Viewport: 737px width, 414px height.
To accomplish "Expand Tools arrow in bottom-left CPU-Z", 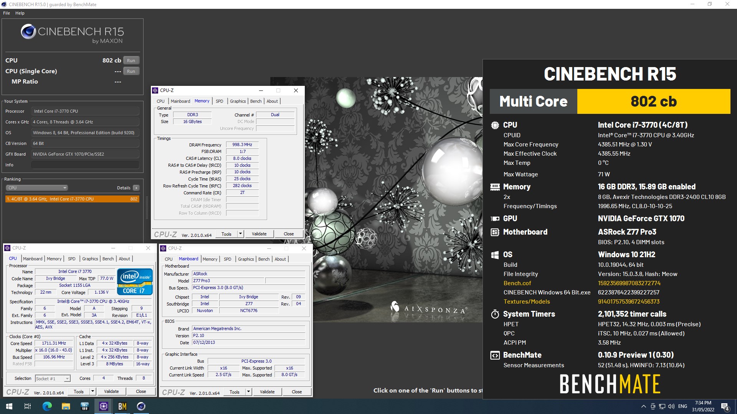I will coord(93,391).
